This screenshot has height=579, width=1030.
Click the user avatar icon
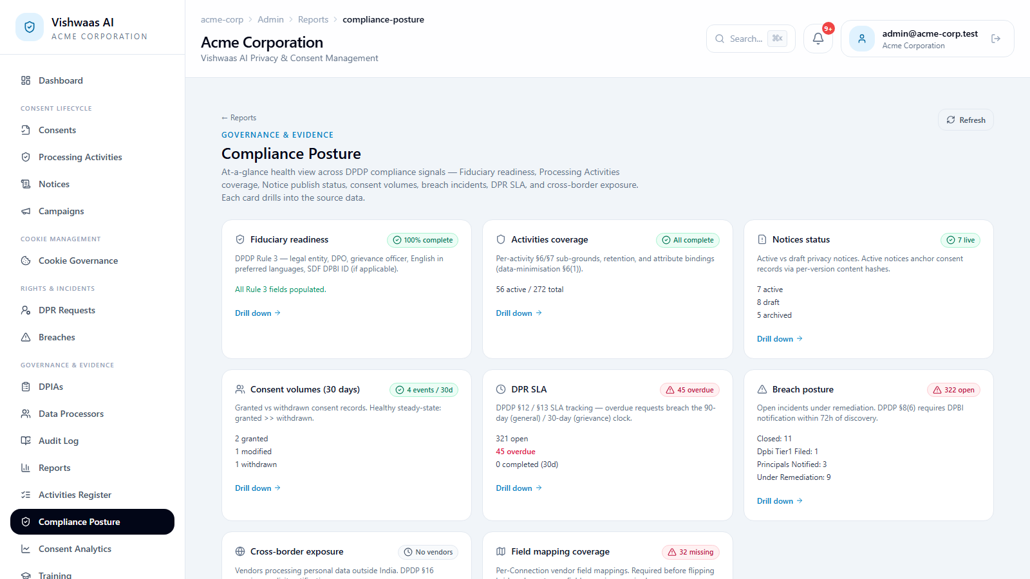click(x=862, y=39)
